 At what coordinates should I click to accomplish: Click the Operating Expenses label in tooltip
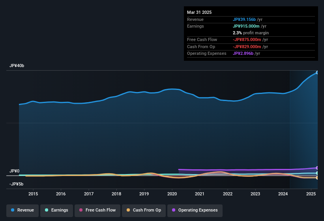(207, 54)
